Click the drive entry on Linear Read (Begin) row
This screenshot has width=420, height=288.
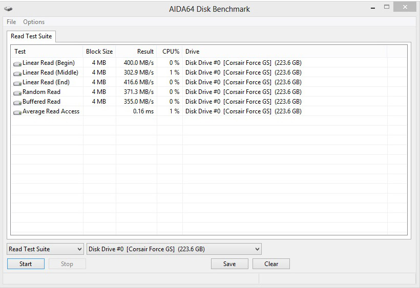(x=243, y=63)
